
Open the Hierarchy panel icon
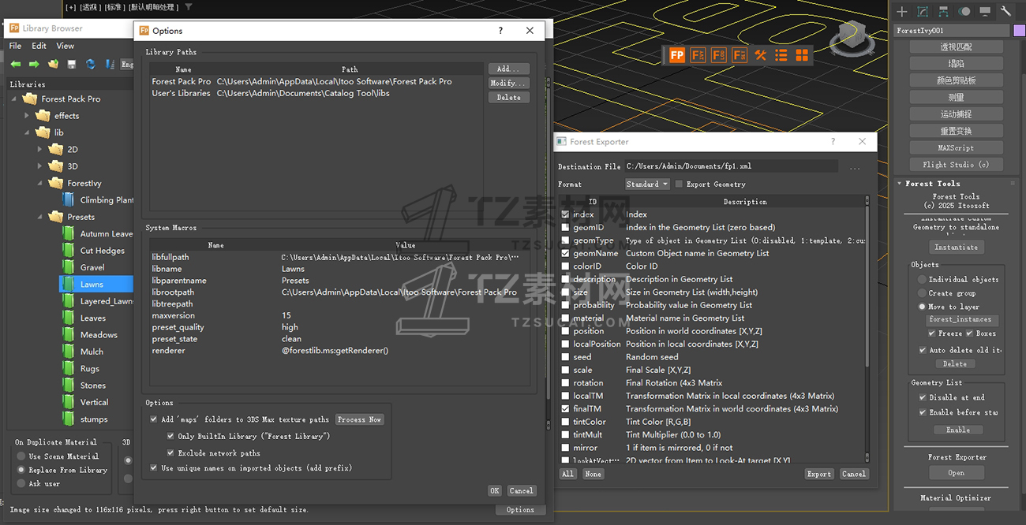943,12
